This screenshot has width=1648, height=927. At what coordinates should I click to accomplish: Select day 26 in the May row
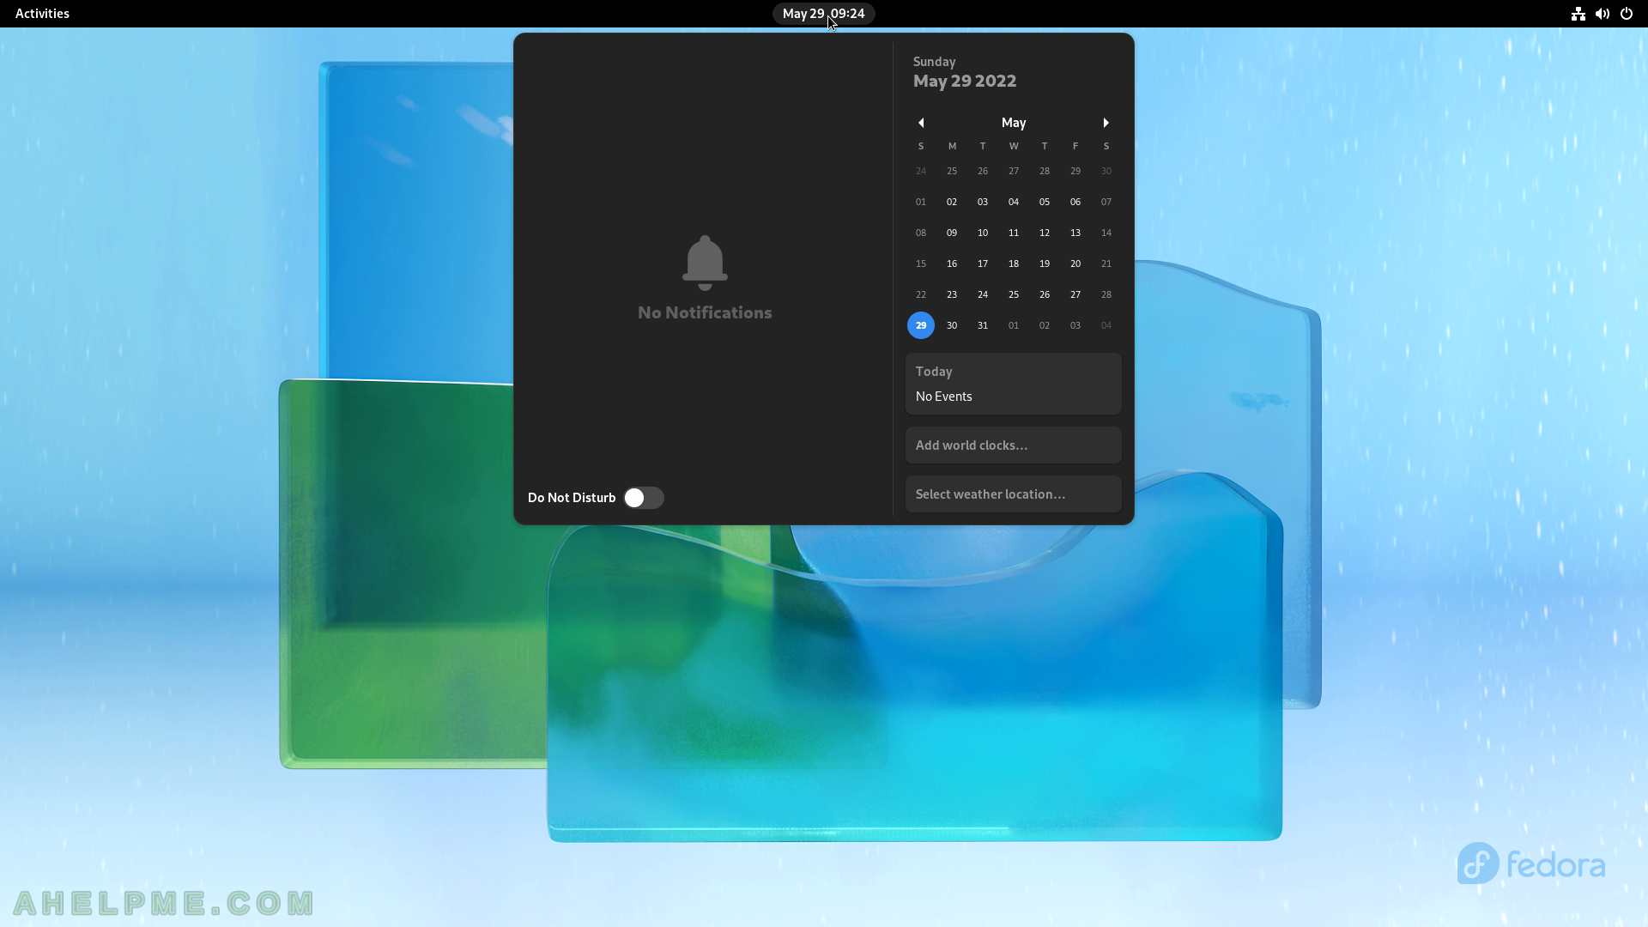pos(1045,294)
